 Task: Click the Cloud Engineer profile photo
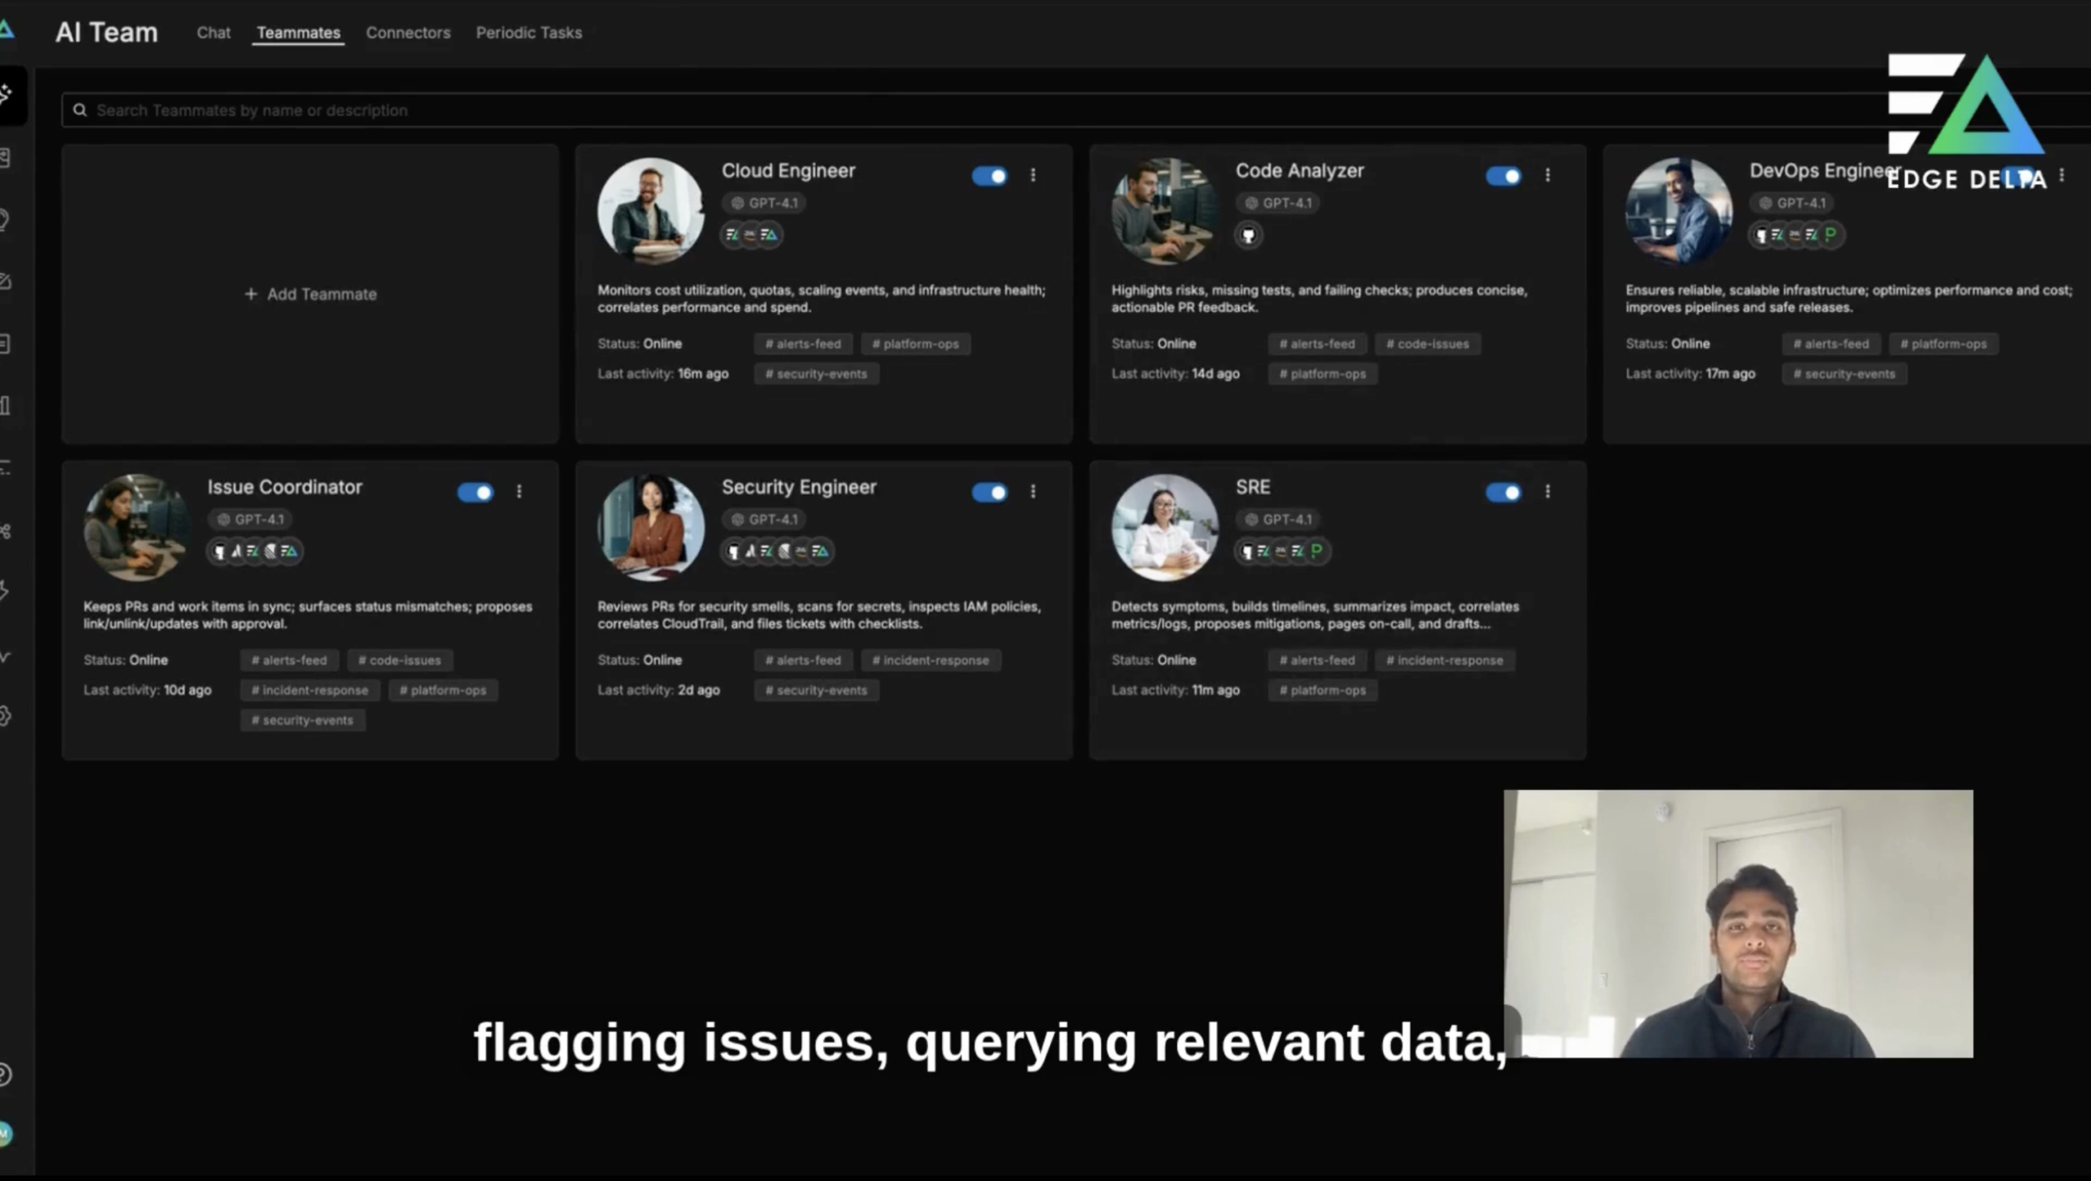pyautogui.click(x=650, y=211)
